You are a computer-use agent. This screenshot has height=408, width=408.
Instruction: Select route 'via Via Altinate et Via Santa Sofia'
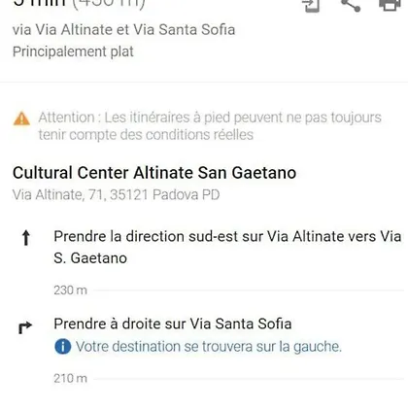[123, 30]
